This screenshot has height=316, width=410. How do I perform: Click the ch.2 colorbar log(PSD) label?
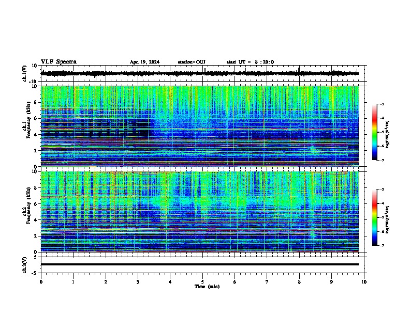point(387,220)
